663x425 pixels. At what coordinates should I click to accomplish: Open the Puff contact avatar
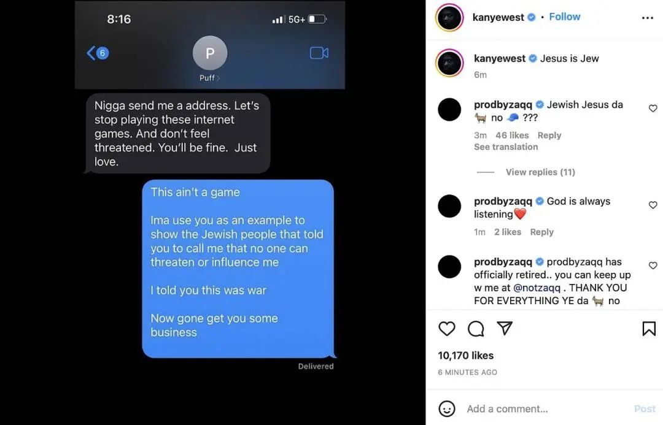(x=210, y=53)
